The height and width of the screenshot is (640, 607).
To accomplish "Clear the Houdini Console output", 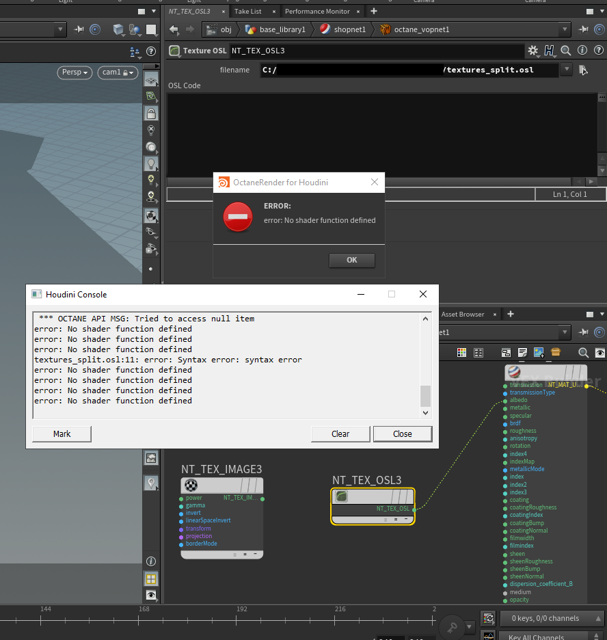I will coord(340,434).
